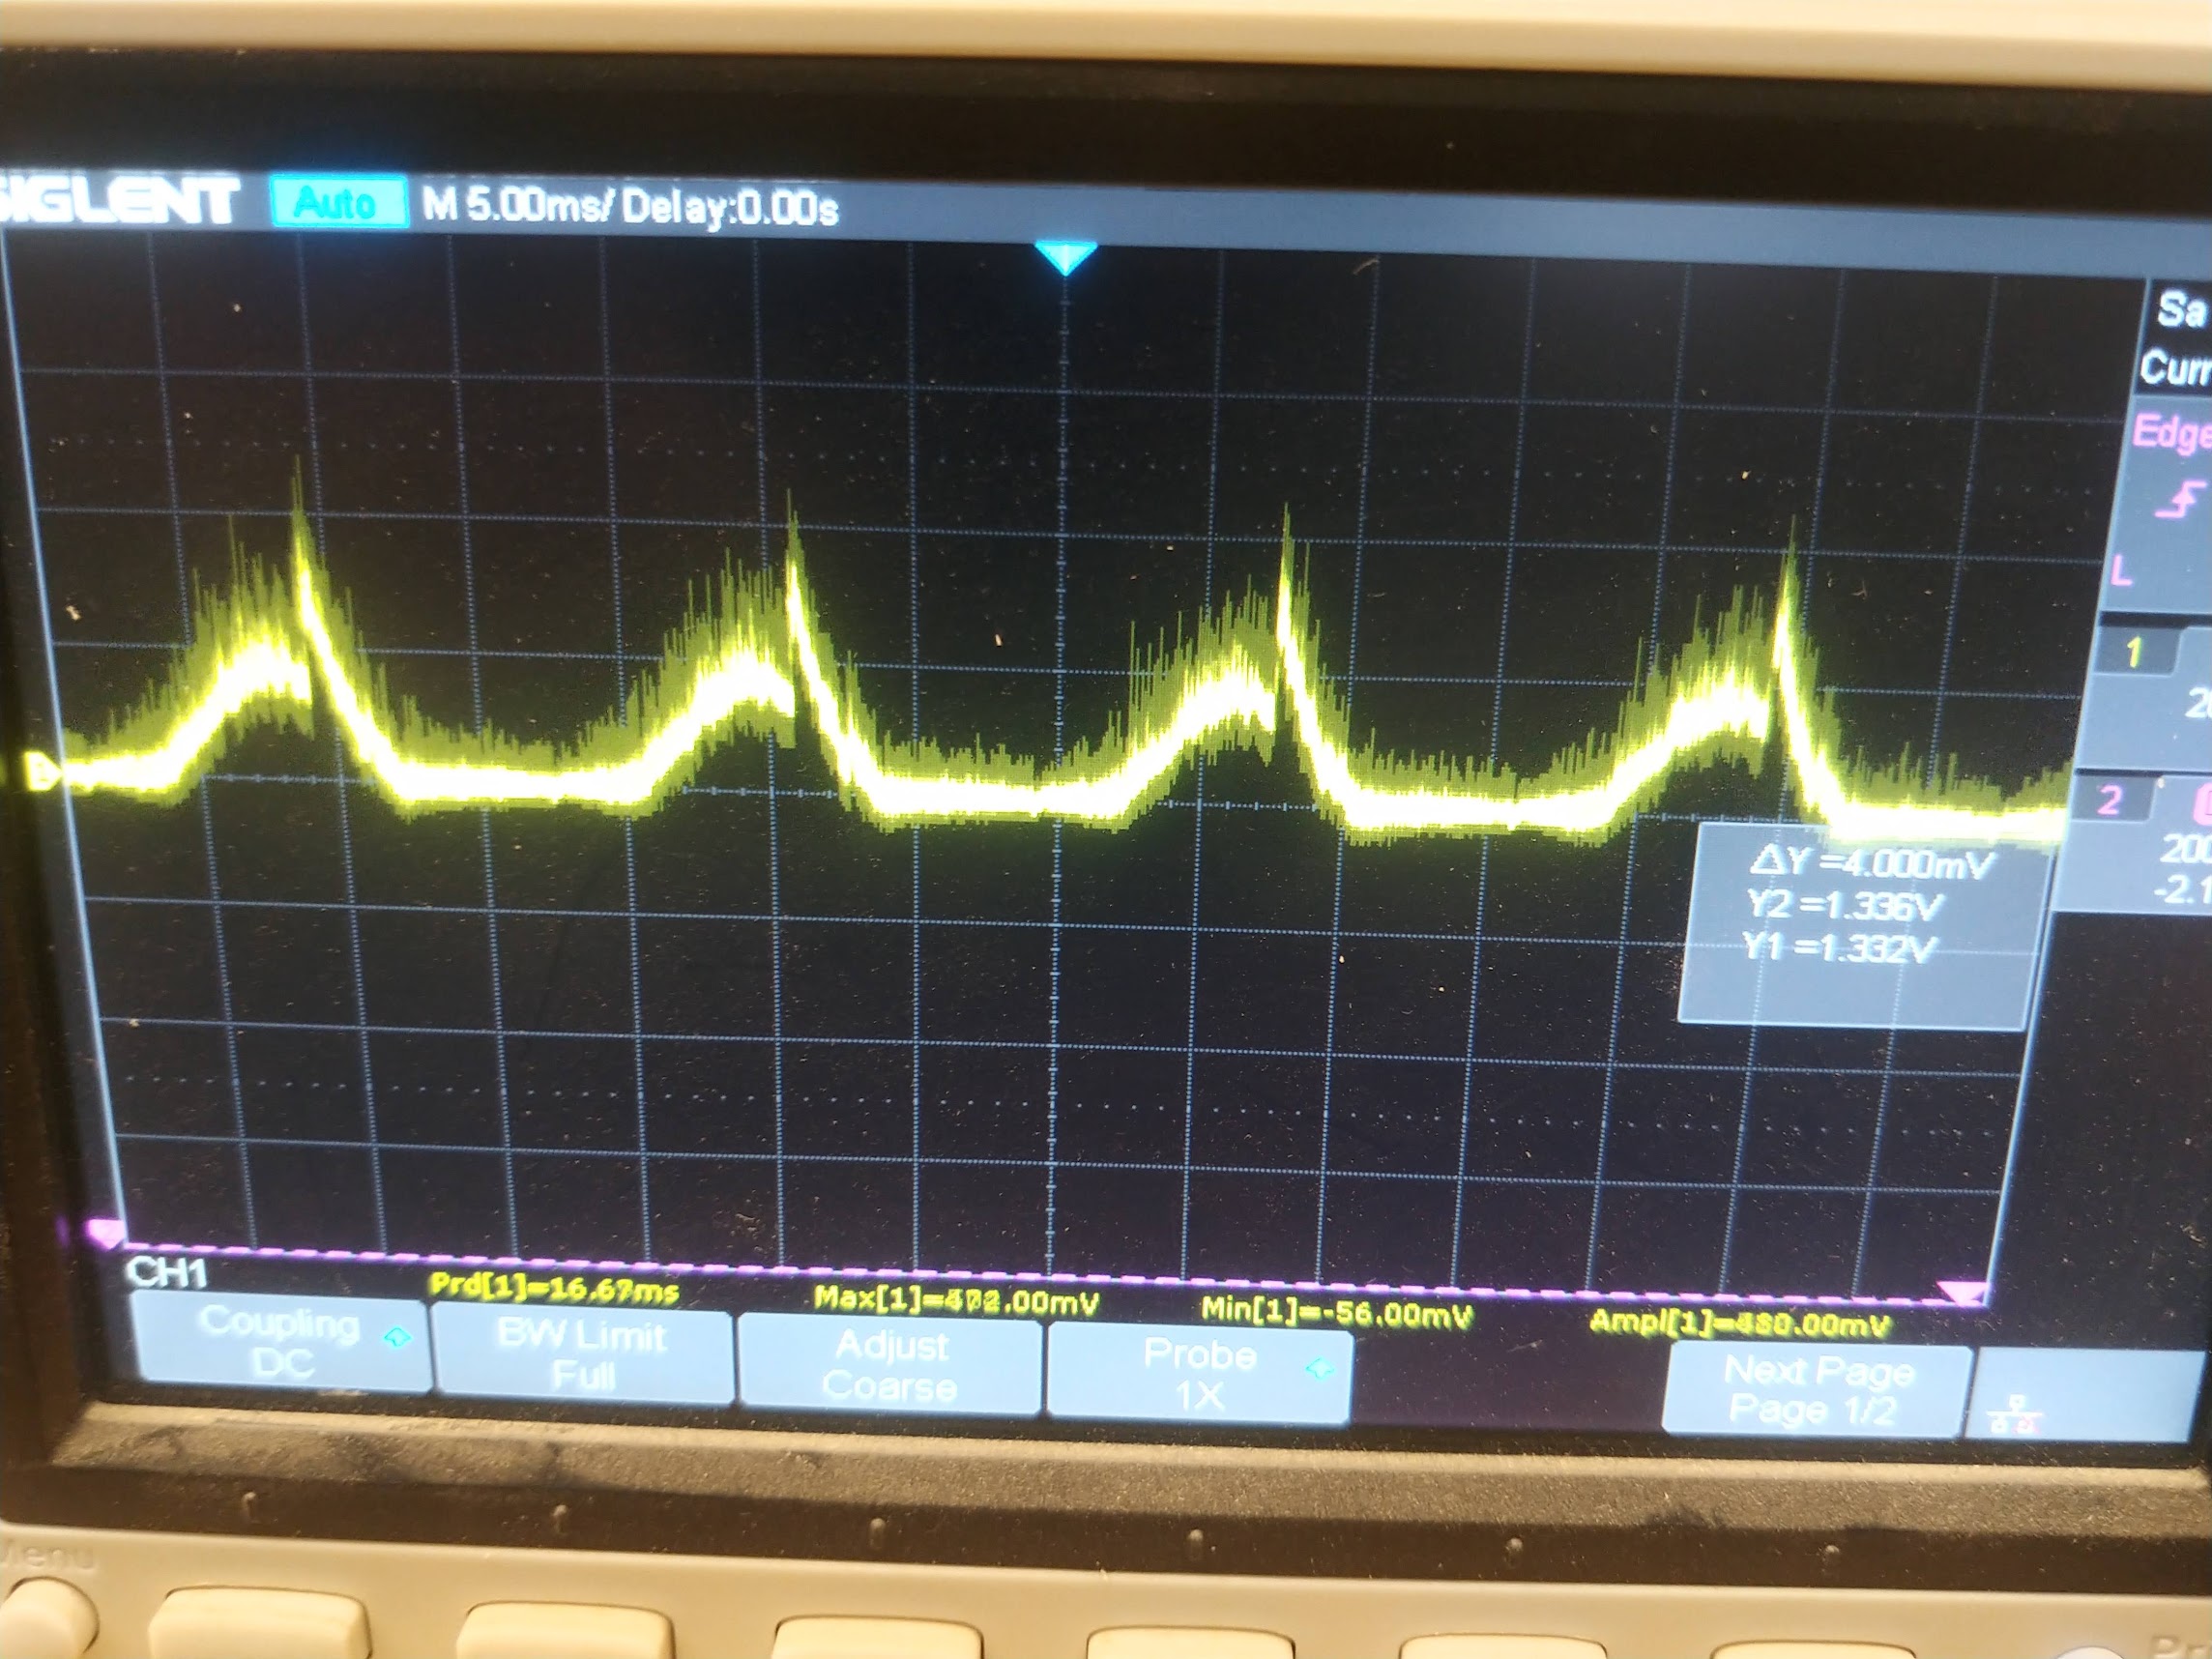
Task: Select the Auto trigger mode indicator
Action: click(x=339, y=203)
